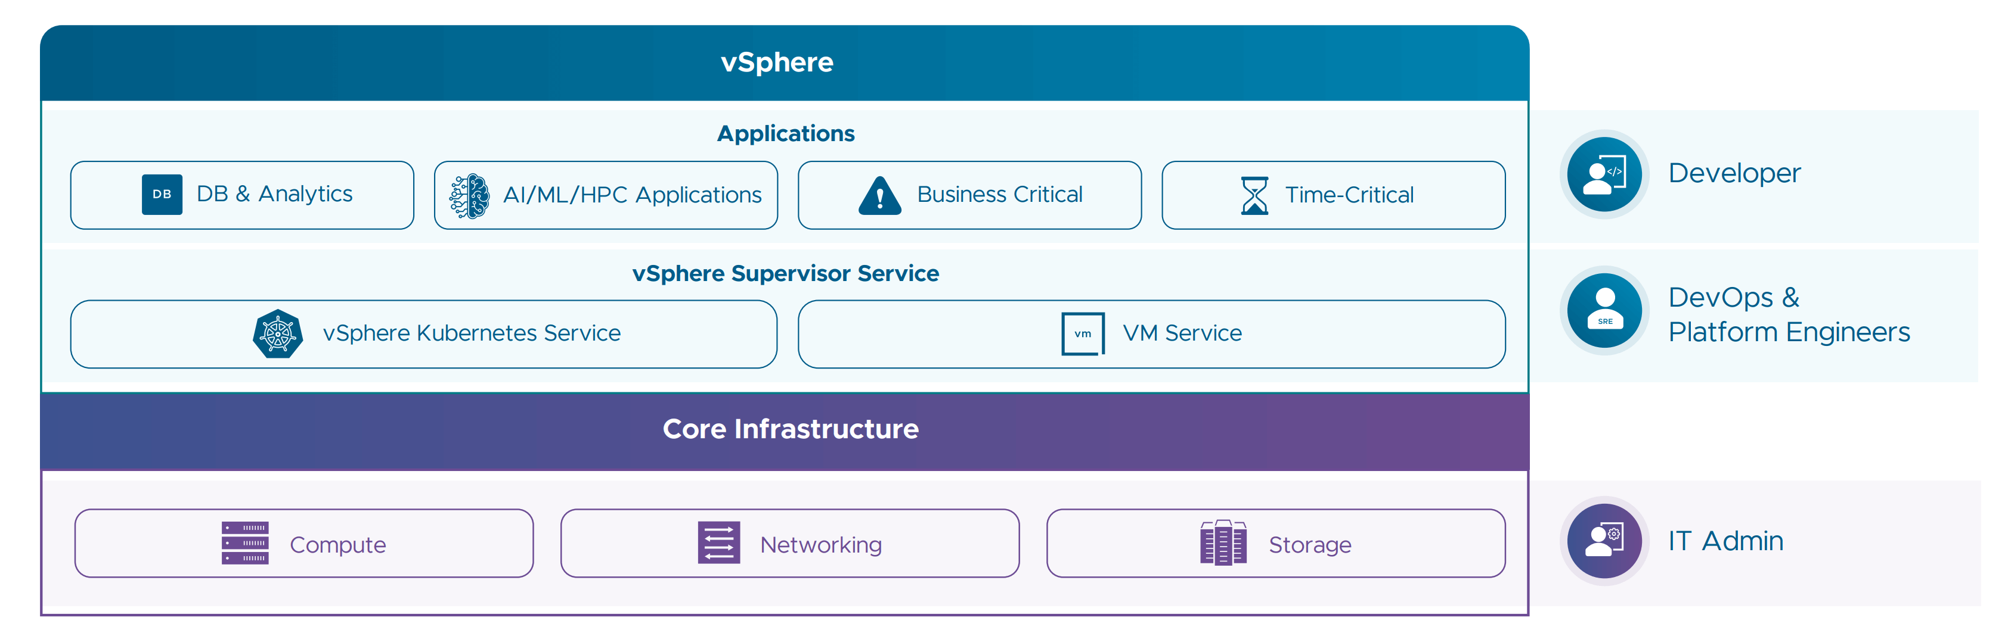The width and height of the screenshot is (2014, 627).
Task: Click the DevOps & Platform Engineers label
Action: pyautogui.click(x=1788, y=314)
